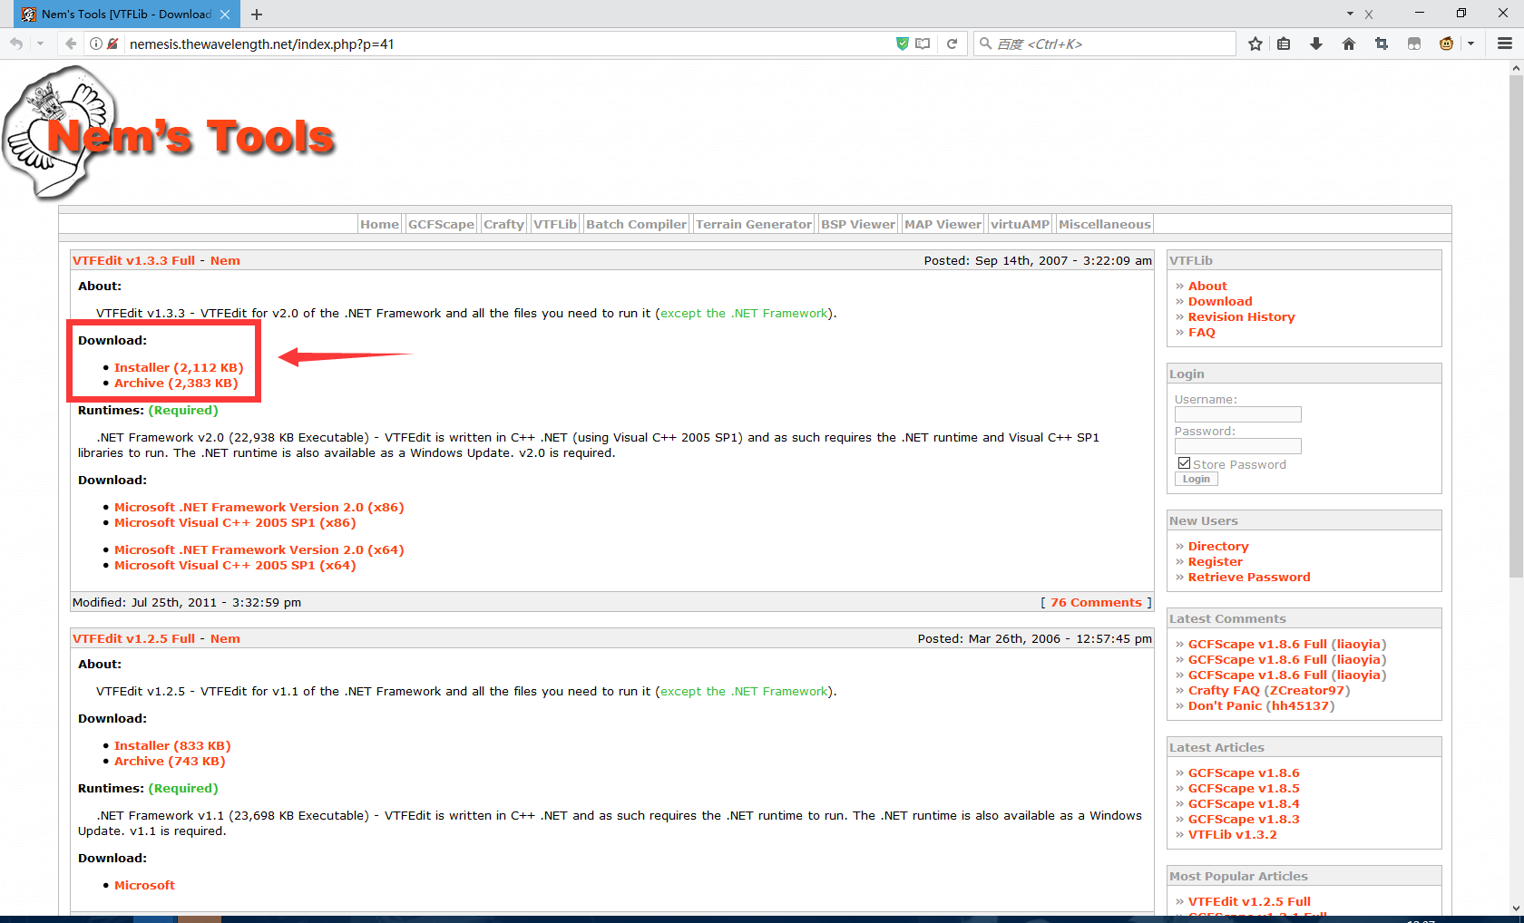Open the VTFEdit v1.2.5 Full article title

(133, 638)
